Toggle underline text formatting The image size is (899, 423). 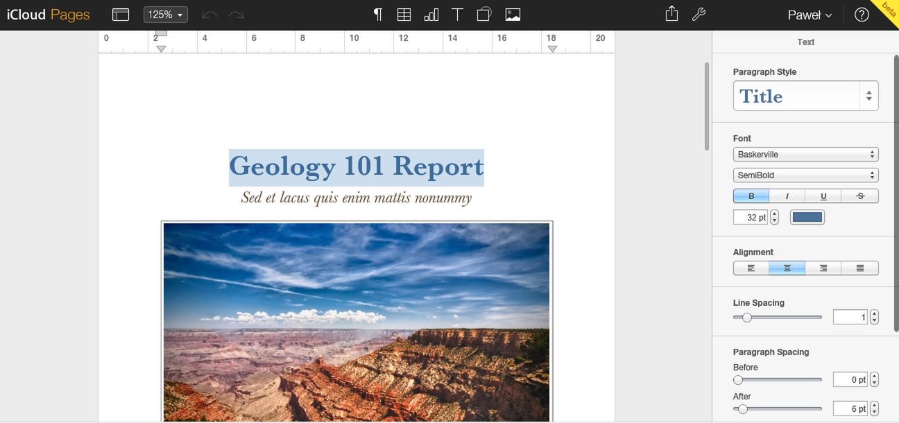point(823,196)
